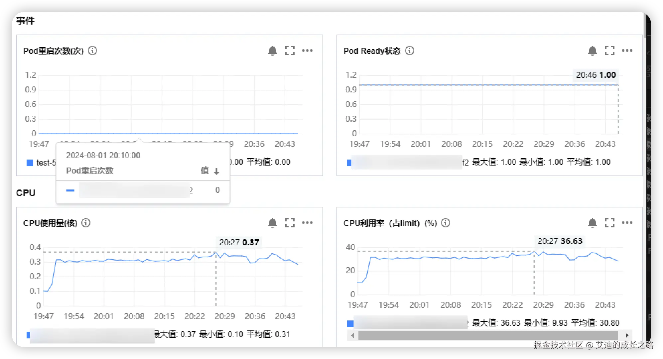Click alarm bell icon on CPU使用量(核) panel

pos(272,223)
